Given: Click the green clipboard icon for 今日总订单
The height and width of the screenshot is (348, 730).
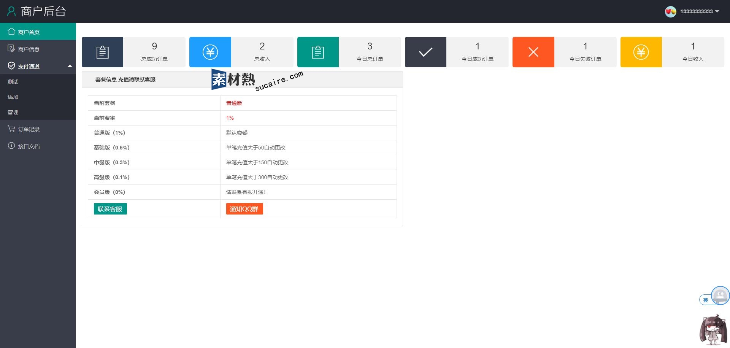Looking at the screenshot, I should click(318, 52).
